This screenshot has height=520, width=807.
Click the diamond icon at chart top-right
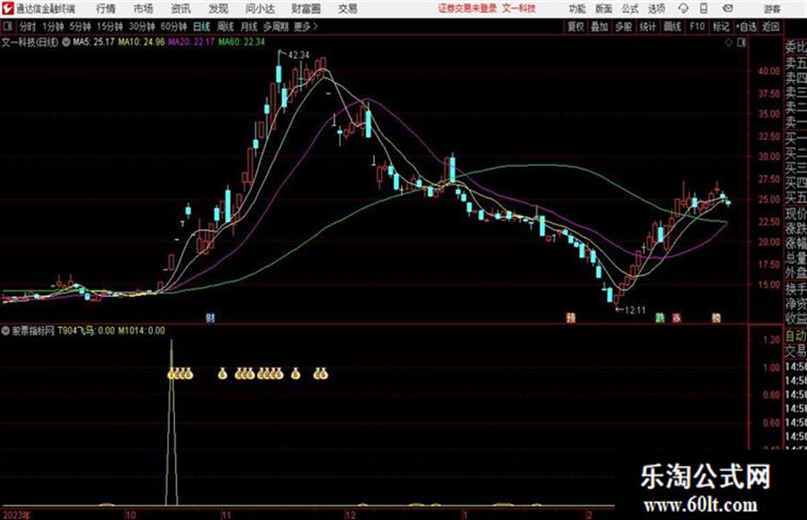click(728, 43)
